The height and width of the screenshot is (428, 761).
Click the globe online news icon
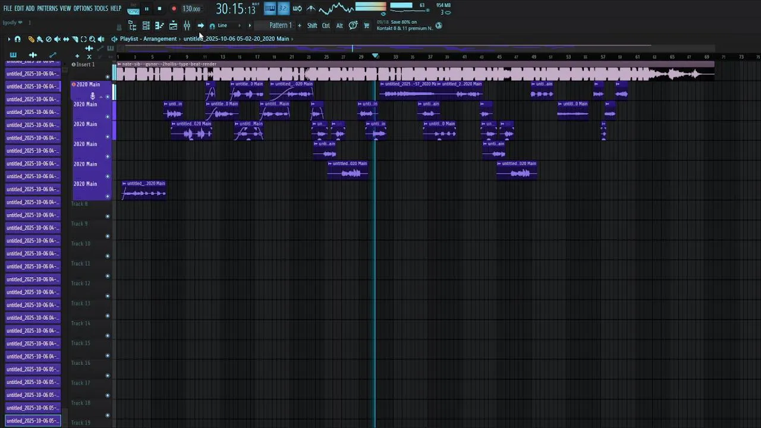(x=439, y=26)
